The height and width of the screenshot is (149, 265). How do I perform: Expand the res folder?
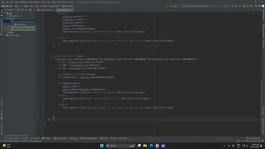click(7, 32)
